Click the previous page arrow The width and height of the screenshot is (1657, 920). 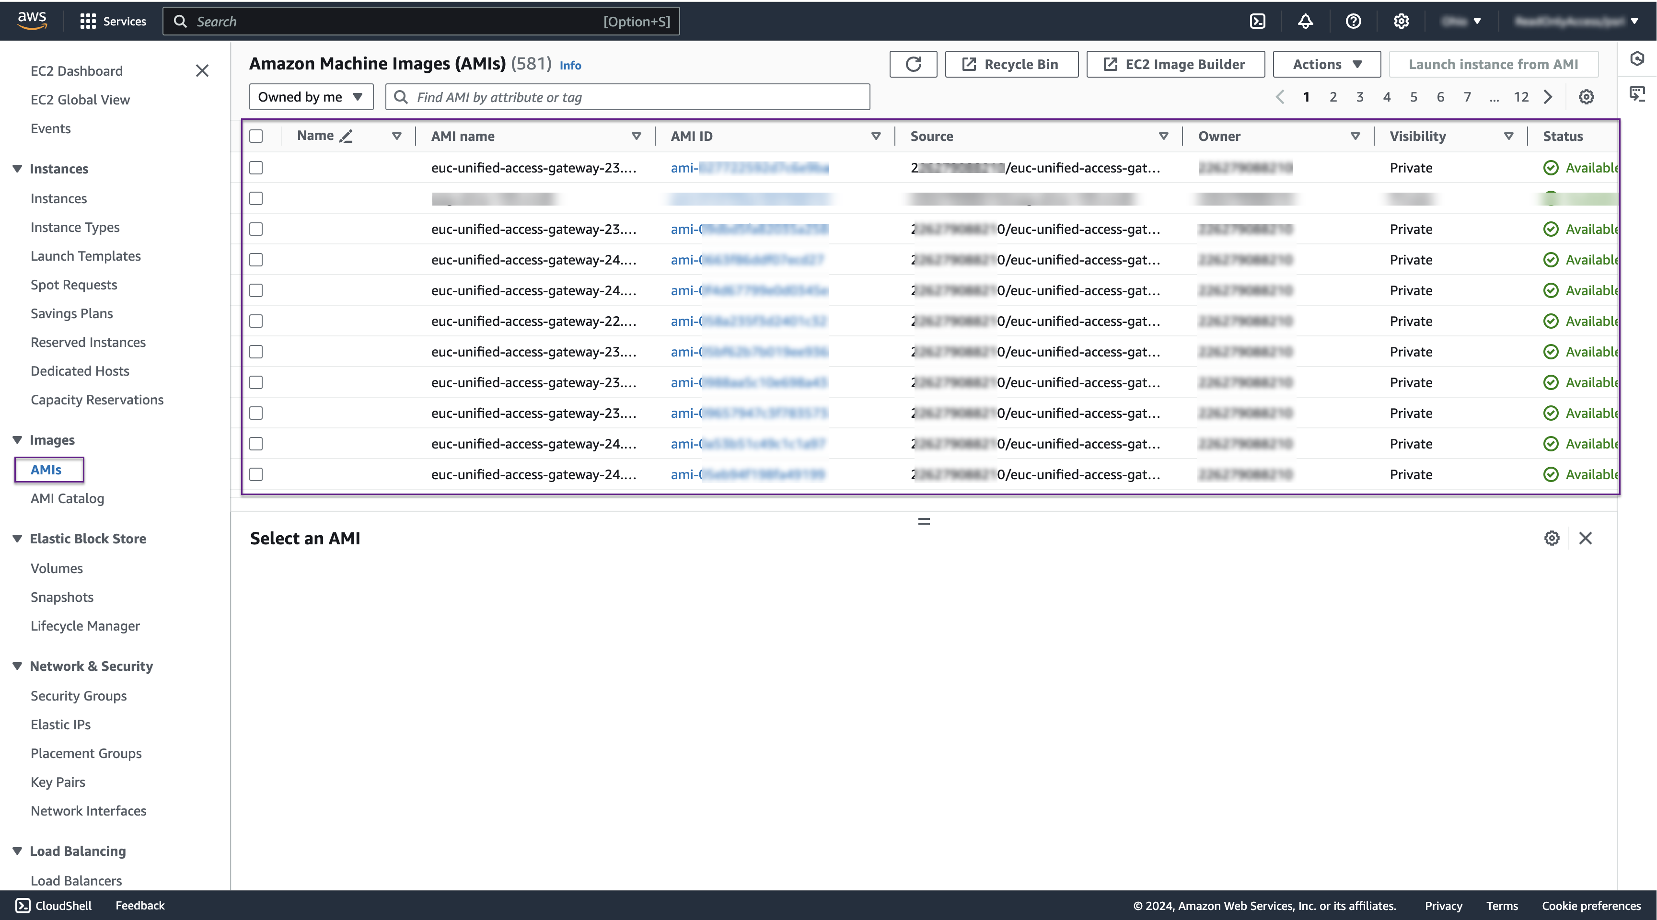[x=1280, y=97]
